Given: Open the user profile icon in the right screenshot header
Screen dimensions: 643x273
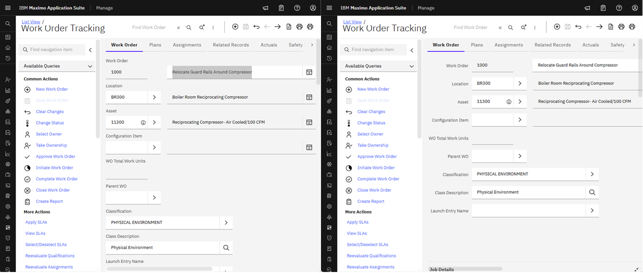Looking at the screenshot, I should click(634, 8).
